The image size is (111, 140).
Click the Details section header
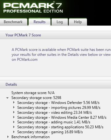11,84
